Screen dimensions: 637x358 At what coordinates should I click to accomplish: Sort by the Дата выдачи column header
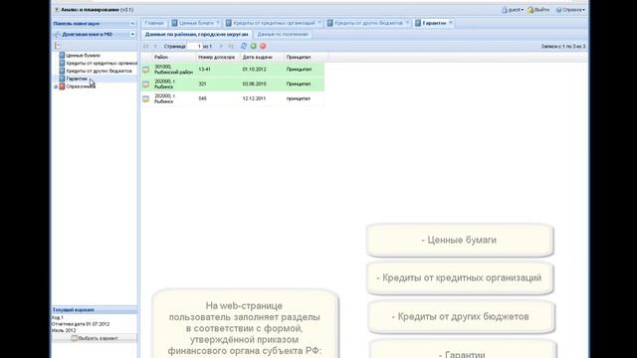pyautogui.click(x=262, y=58)
